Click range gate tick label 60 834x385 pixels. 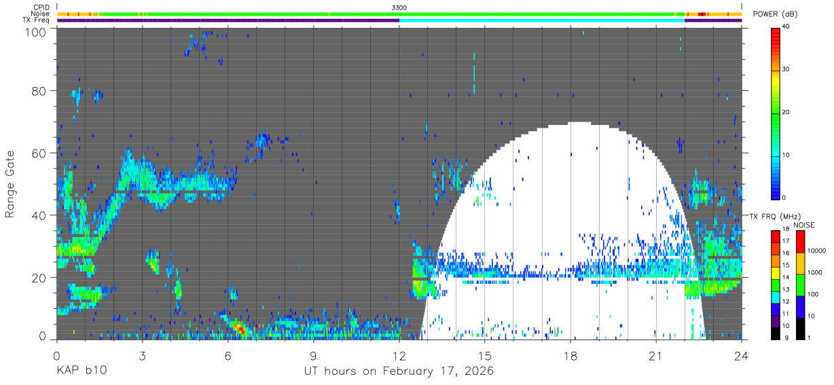point(38,153)
